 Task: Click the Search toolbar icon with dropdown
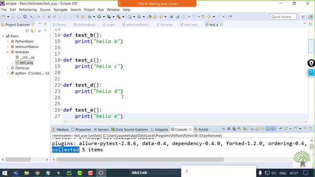point(160,17)
